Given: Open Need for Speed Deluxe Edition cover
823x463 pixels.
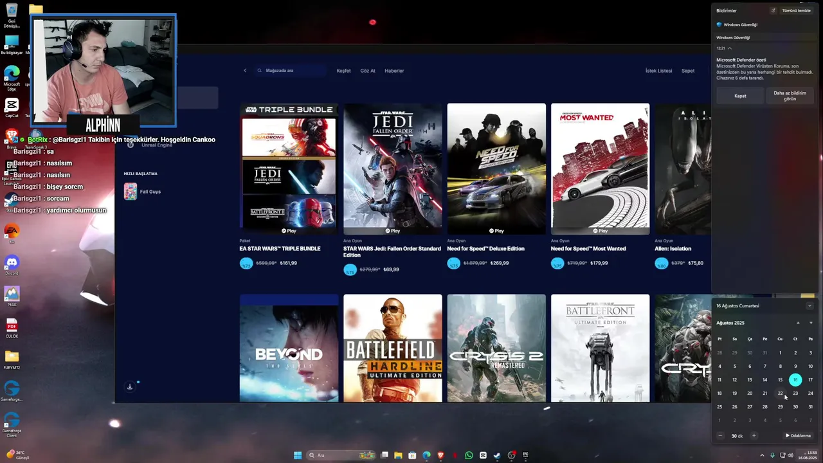Looking at the screenshot, I should click(496, 169).
